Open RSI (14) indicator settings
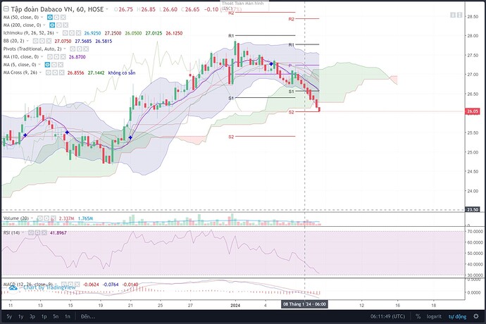Image resolution: width=486 pixels, height=324 pixels. 37,232
